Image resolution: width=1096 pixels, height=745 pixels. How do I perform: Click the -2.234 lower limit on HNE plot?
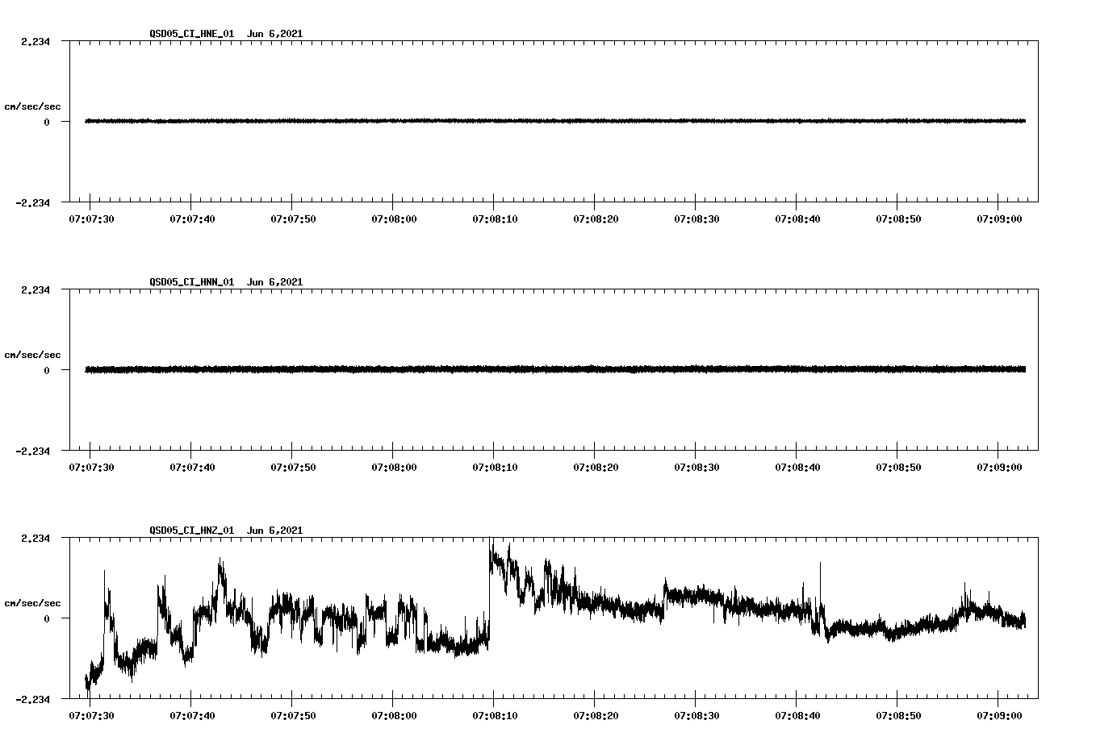pyautogui.click(x=32, y=203)
